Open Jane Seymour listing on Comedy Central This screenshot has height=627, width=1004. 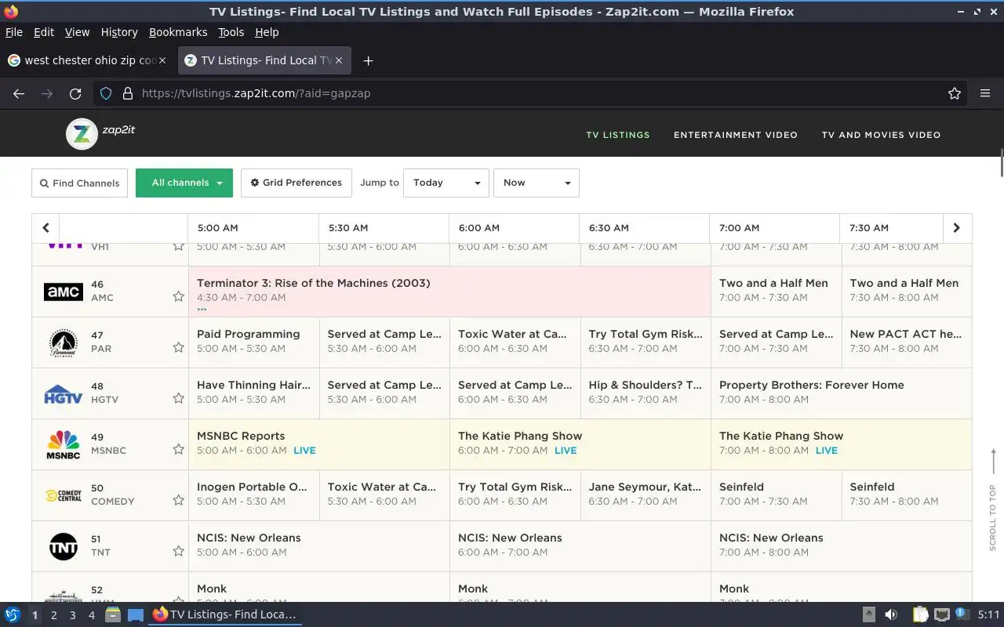[646, 495]
